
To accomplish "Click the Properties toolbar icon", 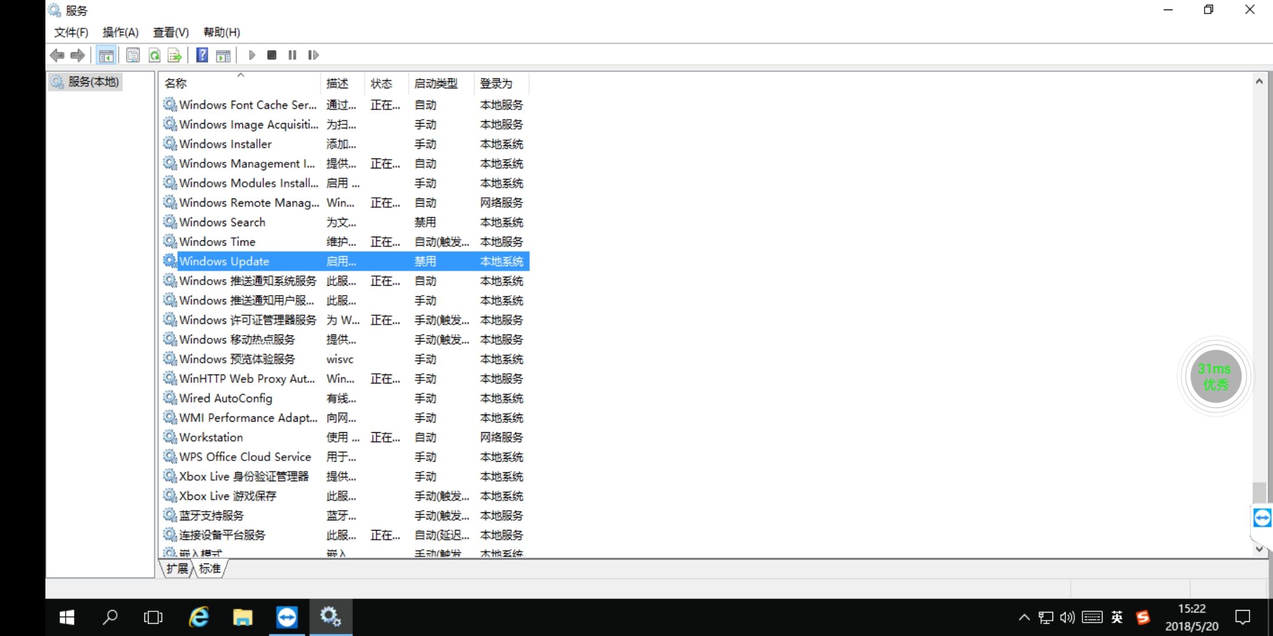I will tap(133, 55).
